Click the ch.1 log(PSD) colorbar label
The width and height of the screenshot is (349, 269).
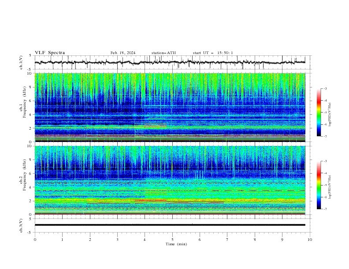point(330,115)
